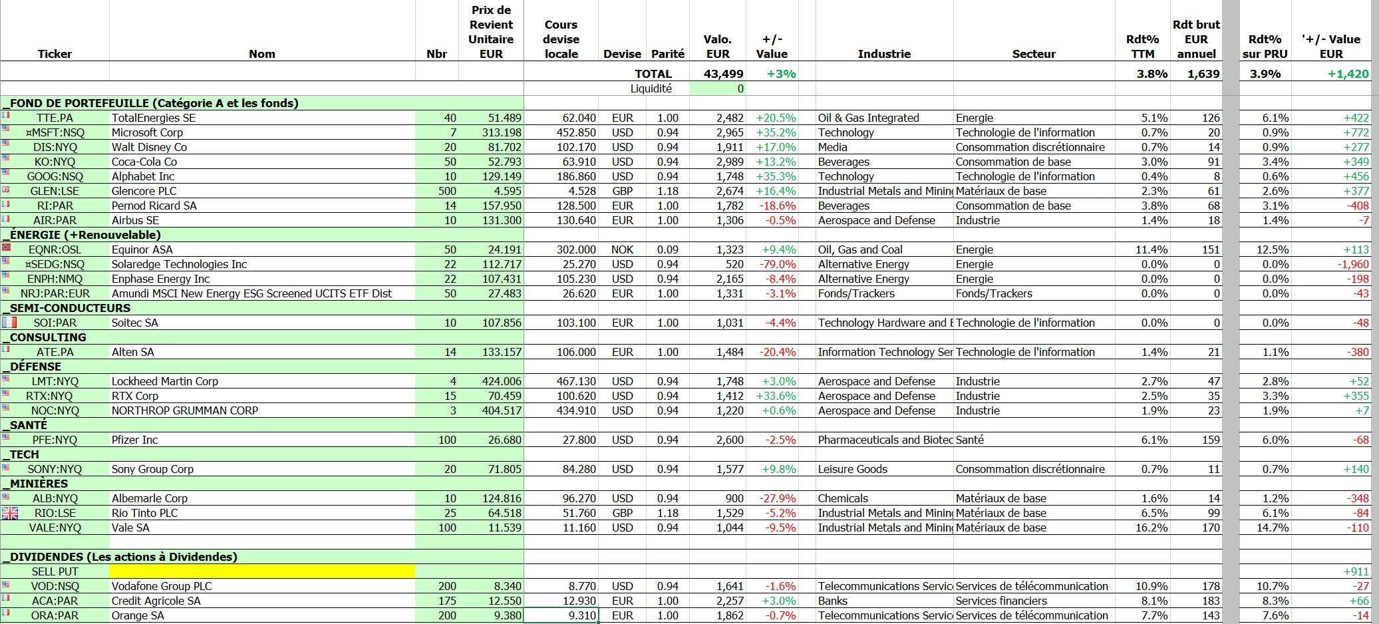Click the Norwegian flag beside EQNR:OSL
This screenshot has height=624, width=1379.
pyautogui.click(x=6, y=247)
